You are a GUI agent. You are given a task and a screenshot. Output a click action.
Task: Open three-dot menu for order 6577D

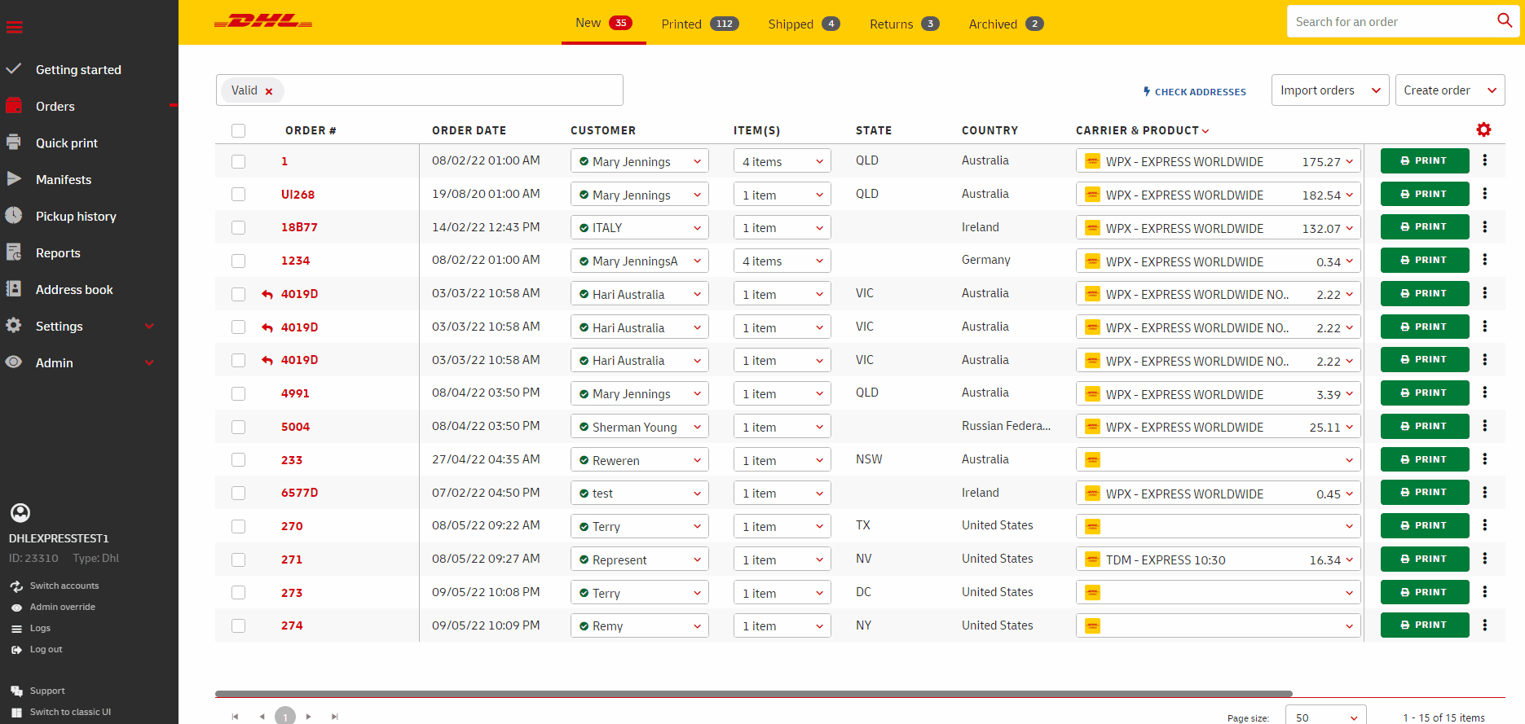tap(1484, 493)
